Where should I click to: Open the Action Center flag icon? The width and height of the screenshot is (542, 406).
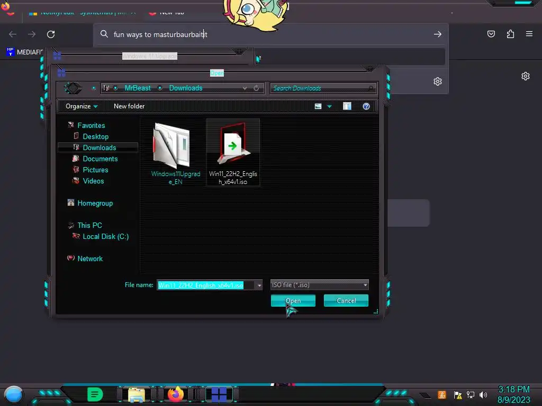coord(458,395)
